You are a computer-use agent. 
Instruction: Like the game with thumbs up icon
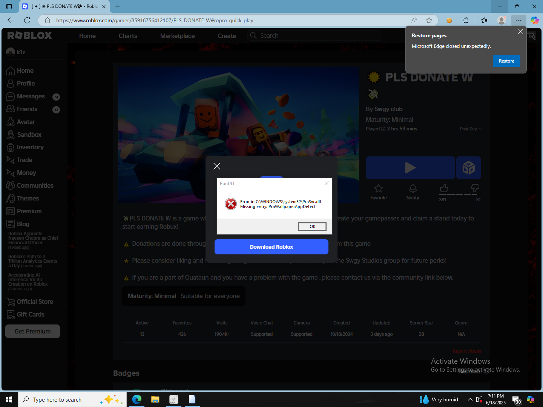[x=444, y=188]
